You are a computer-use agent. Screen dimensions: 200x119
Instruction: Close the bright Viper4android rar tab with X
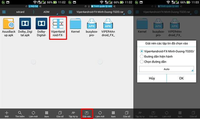point(129,12)
